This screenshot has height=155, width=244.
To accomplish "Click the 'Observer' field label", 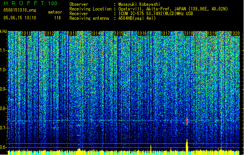I will point(79,4).
